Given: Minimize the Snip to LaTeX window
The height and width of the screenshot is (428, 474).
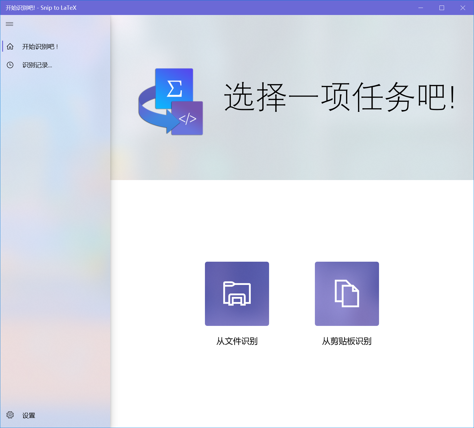Looking at the screenshot, I should point(421,8).
